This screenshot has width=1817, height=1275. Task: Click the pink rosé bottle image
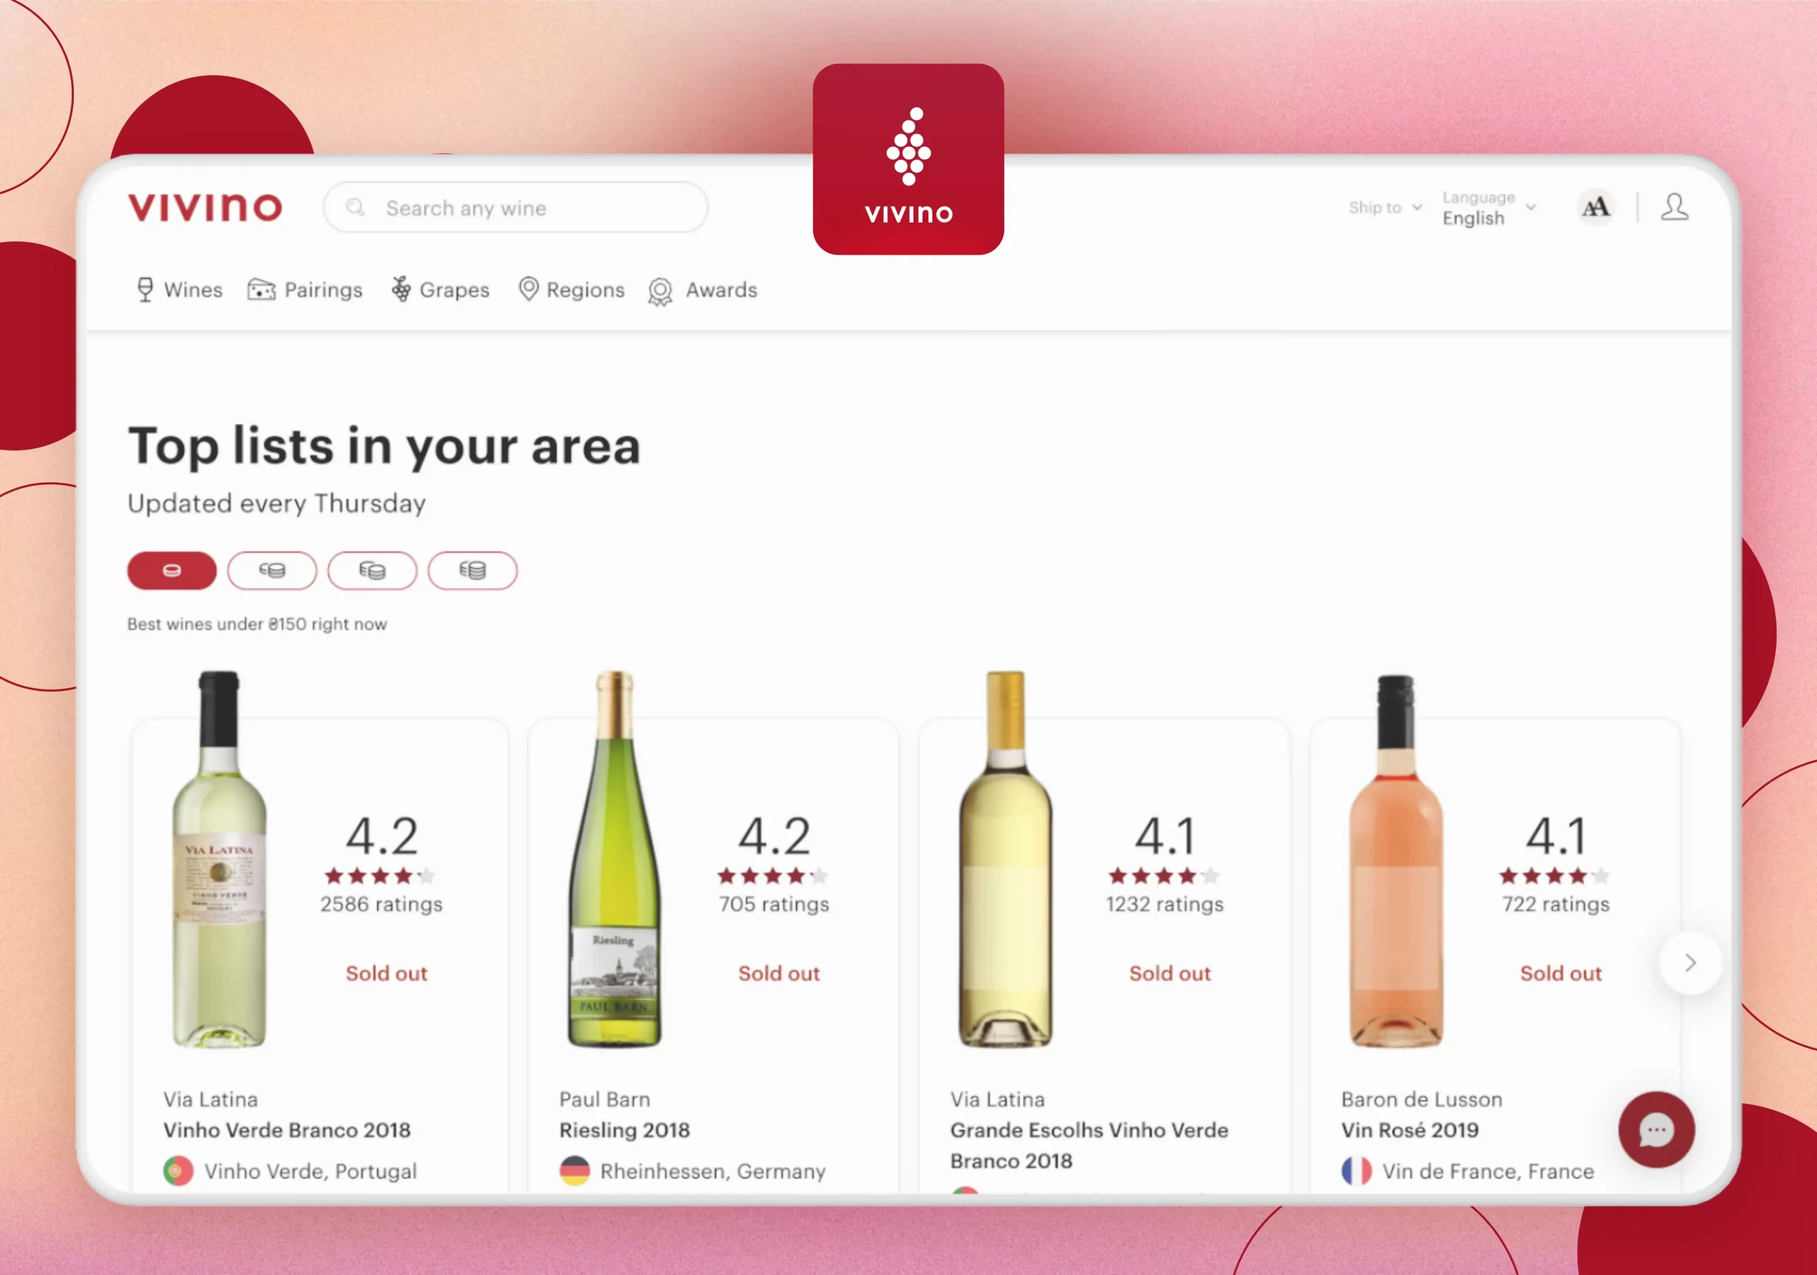click(x=1396, y=861)
